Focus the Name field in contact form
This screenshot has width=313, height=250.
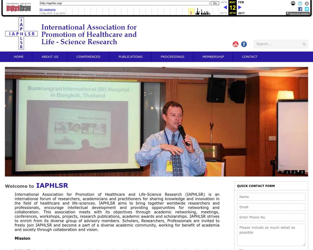(x=271, y=197)
